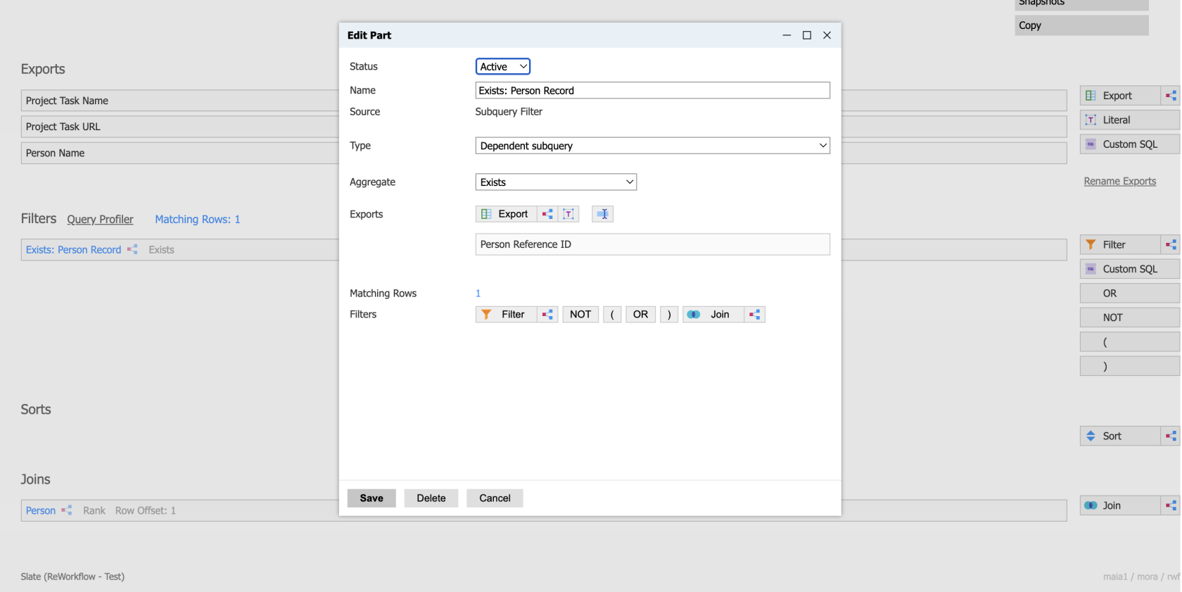Click the literal text icon in dialog Exports row
The image size is (1182, 592).
[568, 214]
